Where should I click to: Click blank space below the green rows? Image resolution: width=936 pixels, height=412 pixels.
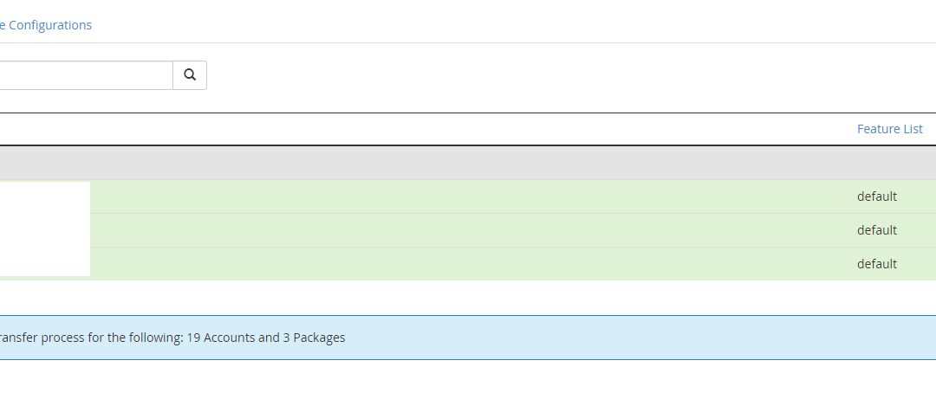pyautogui.click(x=468, y=298)
